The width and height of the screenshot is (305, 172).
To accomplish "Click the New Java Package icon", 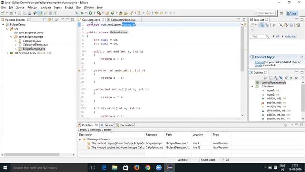I will coord(107,13).
